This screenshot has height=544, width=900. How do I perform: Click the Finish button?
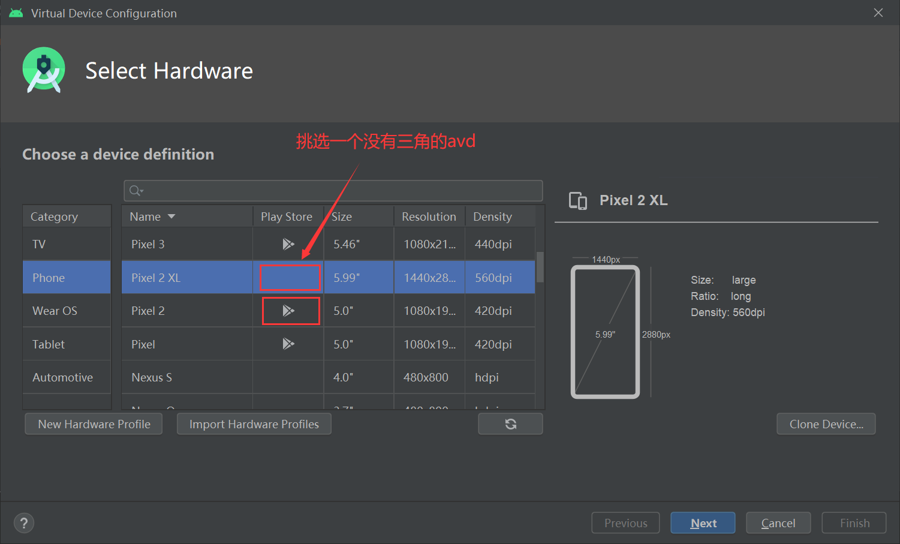(x=854, y=523)
